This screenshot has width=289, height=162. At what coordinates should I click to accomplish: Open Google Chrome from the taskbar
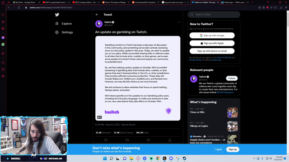pyautogui.click(x=158, y=158)
